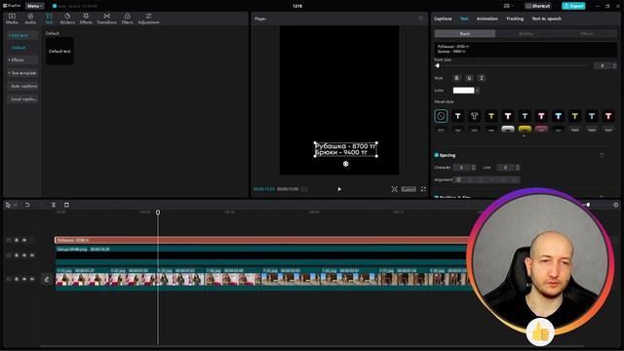Open the Shortcut button

[537, 6]
